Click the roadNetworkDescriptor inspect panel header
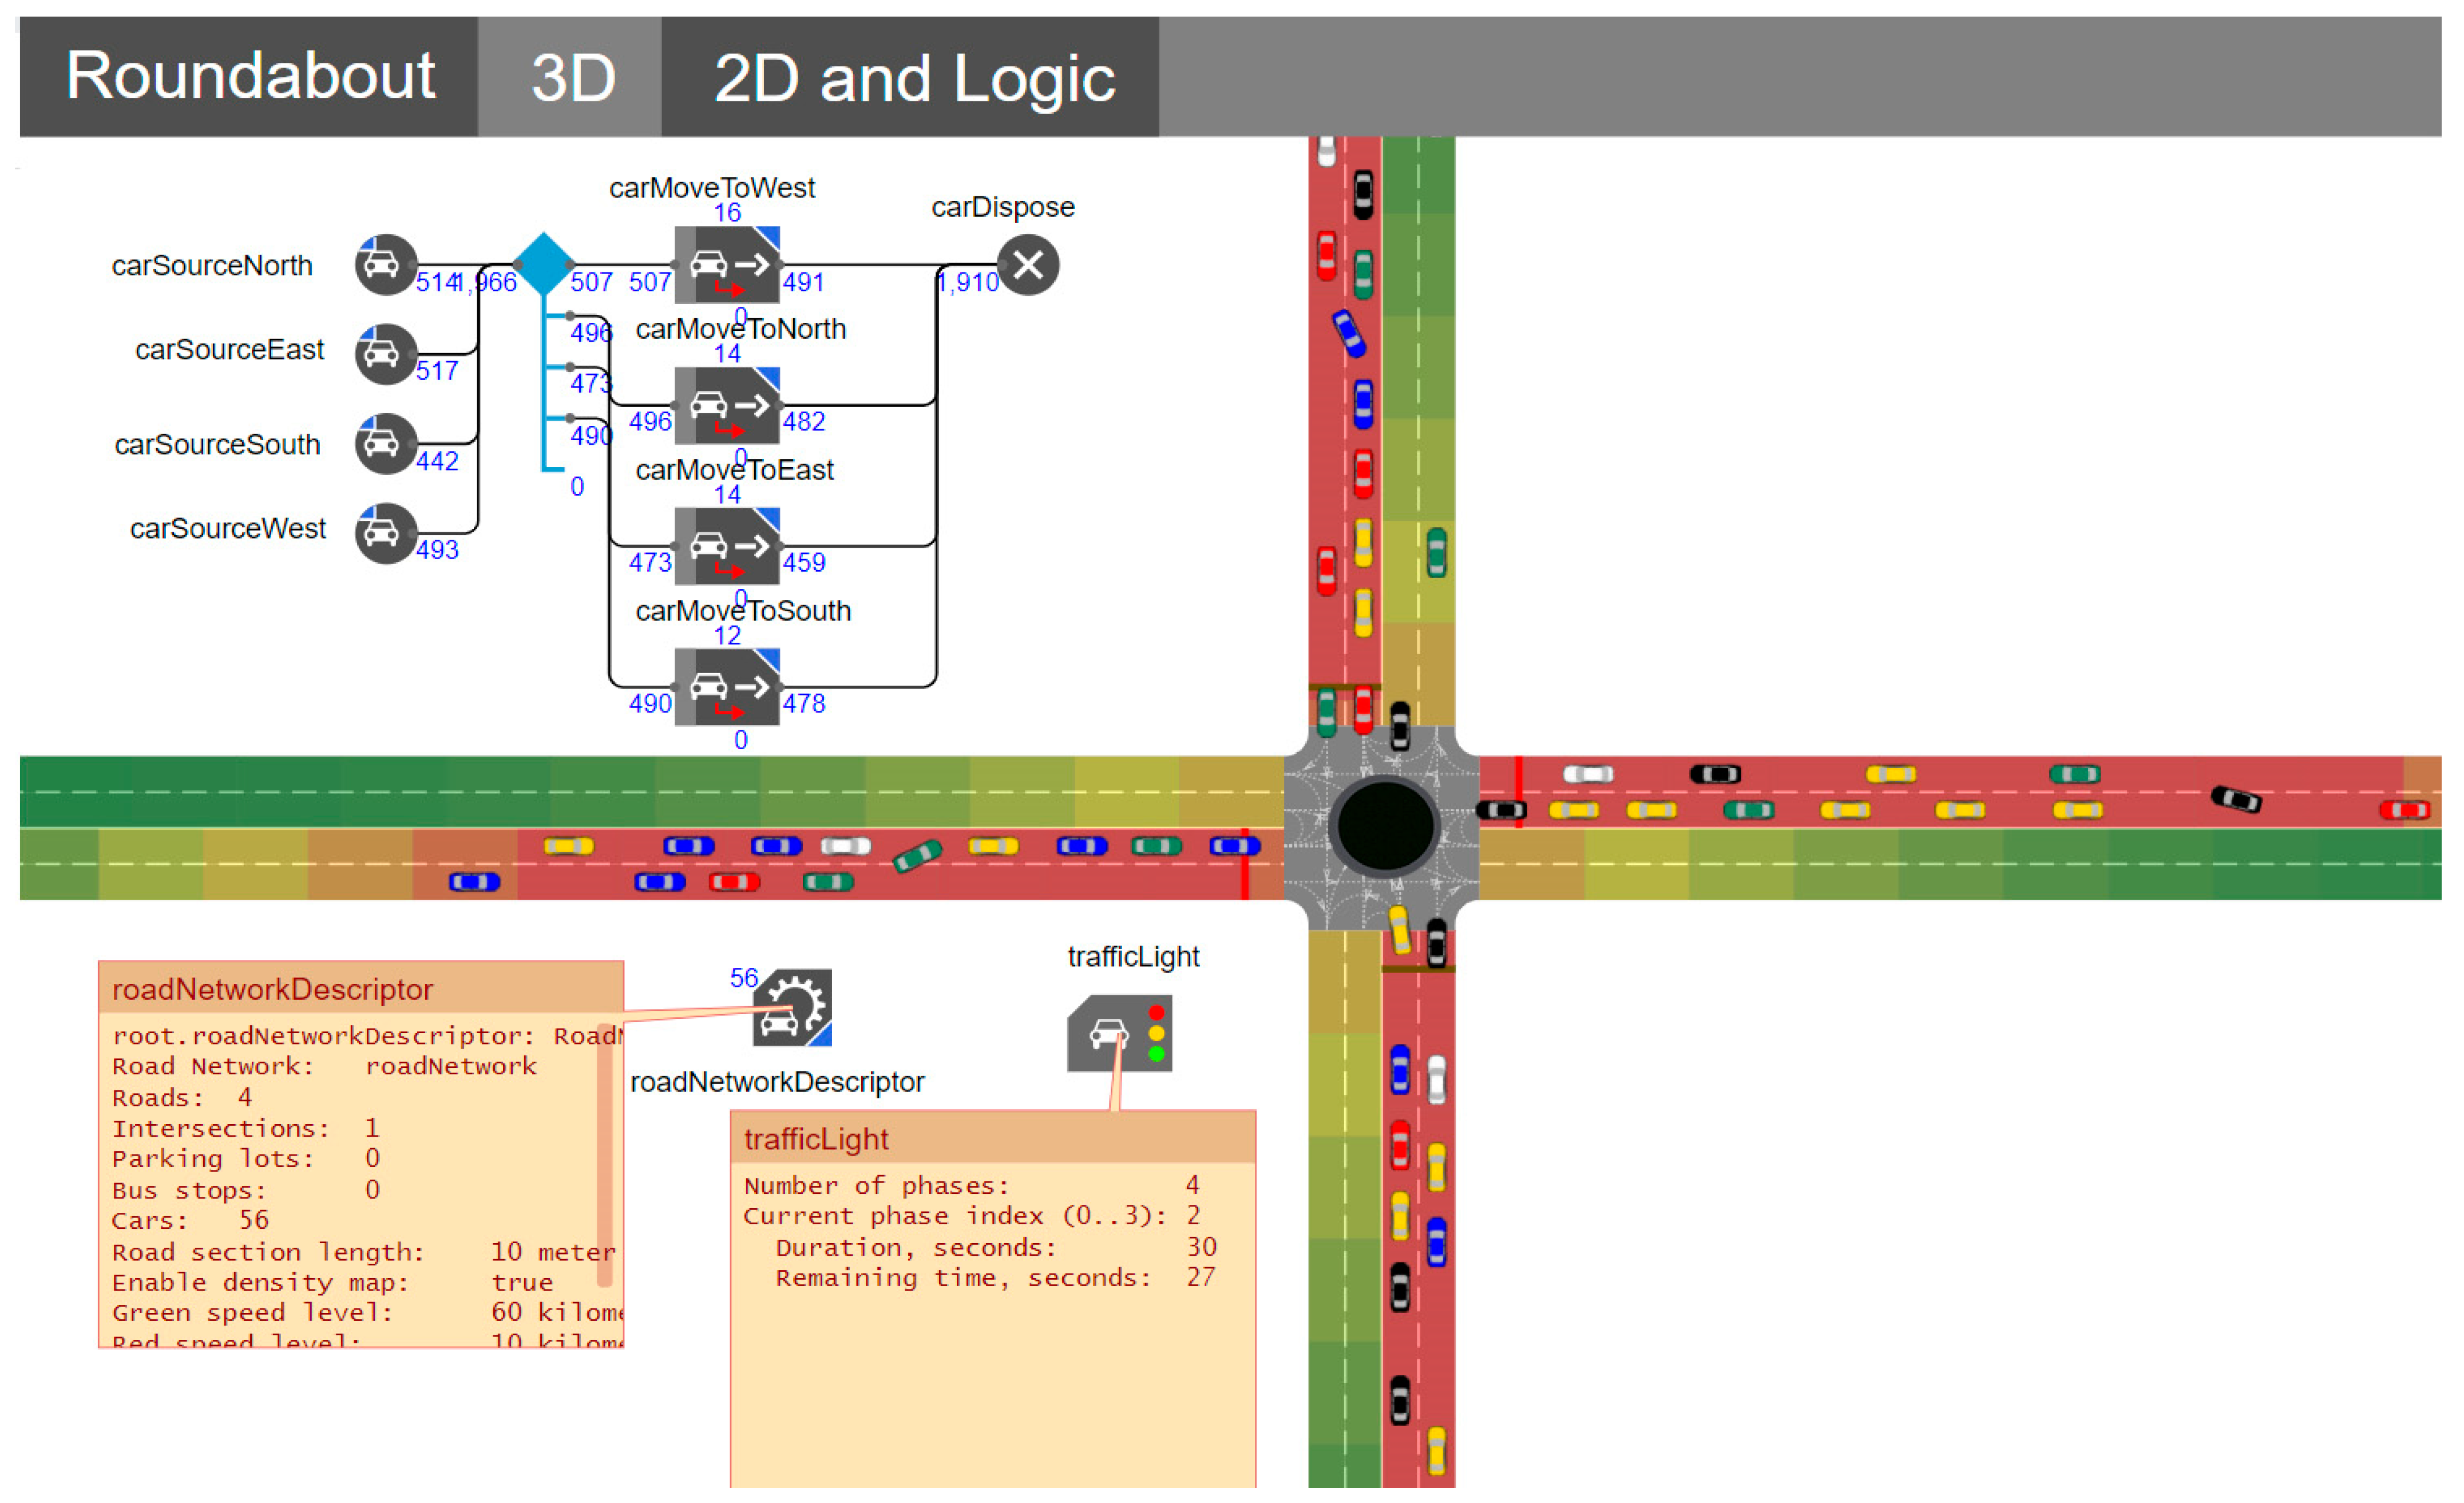Screen dimensions: 2464x1503 tap(361, 988)
